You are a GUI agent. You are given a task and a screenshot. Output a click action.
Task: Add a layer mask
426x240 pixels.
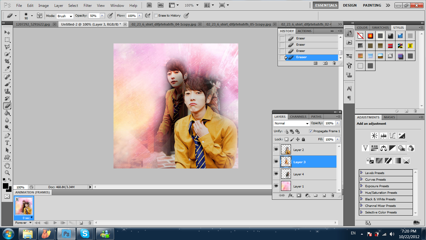[x=299, y=195]
